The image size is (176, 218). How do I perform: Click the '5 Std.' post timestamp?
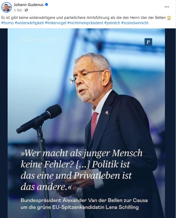coord(18,10)
